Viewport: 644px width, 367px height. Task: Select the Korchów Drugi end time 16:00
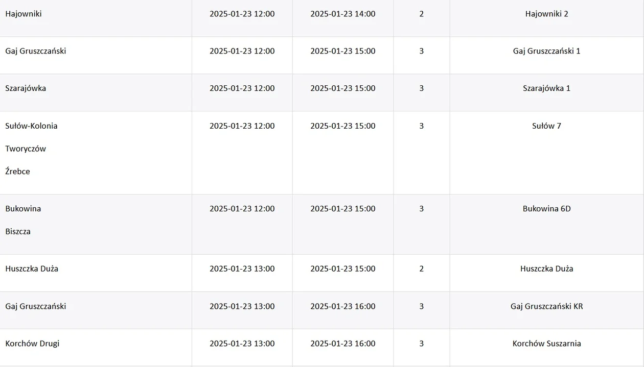(x=342, y=344)
